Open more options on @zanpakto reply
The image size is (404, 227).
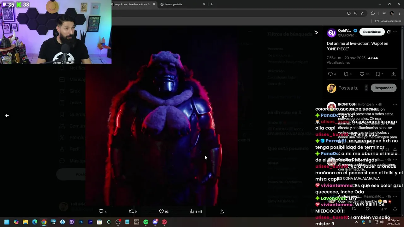point(395,196)
